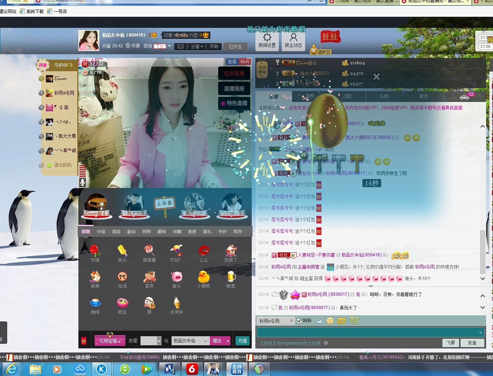The width and height of the screenshot is (493, 376).
Task: Open VIP emoticons in chat toolbar
Action: click(341, 321)
